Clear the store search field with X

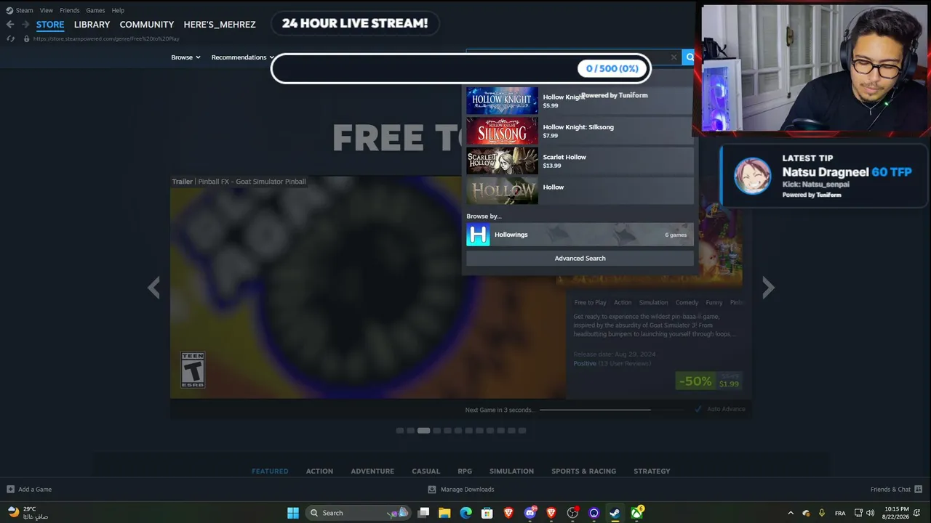click(674, 57)
